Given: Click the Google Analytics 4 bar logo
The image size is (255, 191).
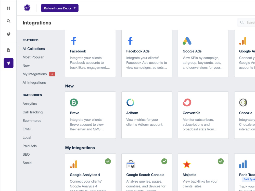Looking at the screenshot, I should (74, 164).
